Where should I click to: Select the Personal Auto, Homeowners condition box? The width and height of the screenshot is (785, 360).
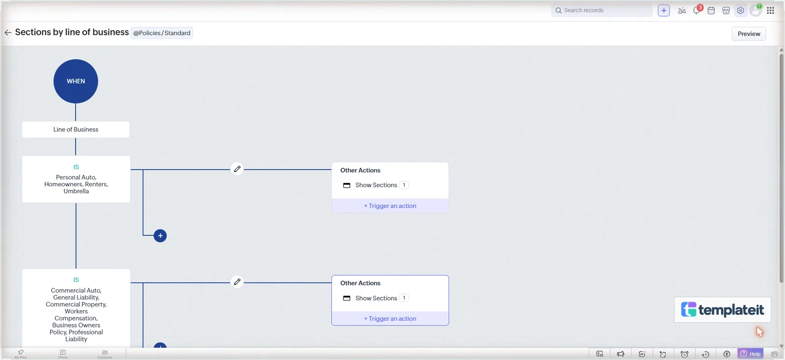(76, 179)
